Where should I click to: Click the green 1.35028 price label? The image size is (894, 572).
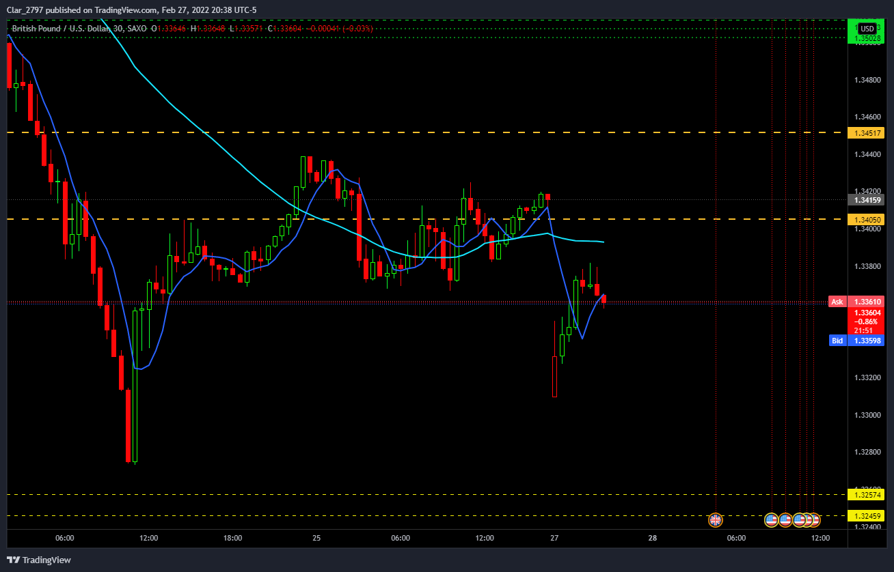pyautogui.click(x=866, y=39)
